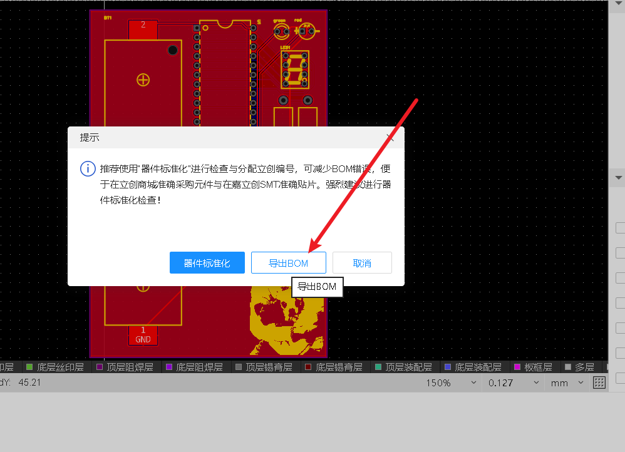Click the gray icon beside 顶层锡膏层
Viewport: 625px width, 452px height.
coord(239,367)
